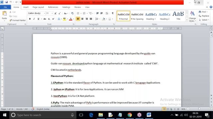The height and width of the screenshot is (119, 213).
Task: Open the Font dialog launcher
Action: pos(74,24)
